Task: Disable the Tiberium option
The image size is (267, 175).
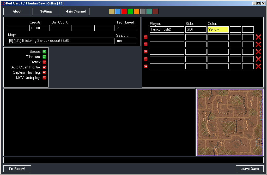Action: [44, 57]
